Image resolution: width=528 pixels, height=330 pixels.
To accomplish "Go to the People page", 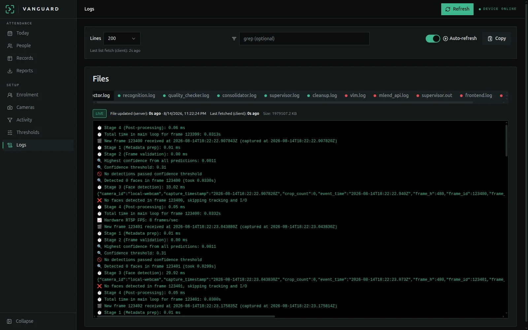I will pyautogui.click(x=38, y=46).
